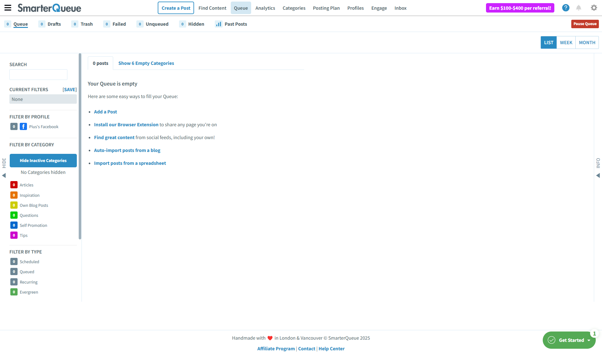Open the settings gear icon
This screenshot has width=602, height=355.
click(594, 8)
